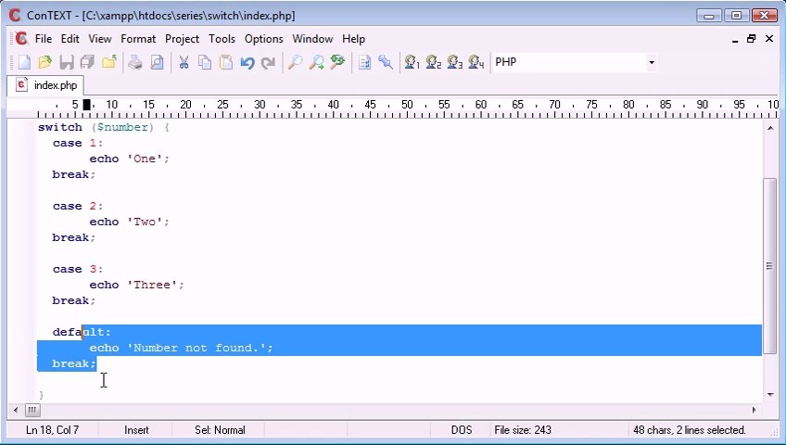Viewport: 786px width, 445px height.
Task: Click the 'Sel: Normal' status entry
Action: point(220,430)
